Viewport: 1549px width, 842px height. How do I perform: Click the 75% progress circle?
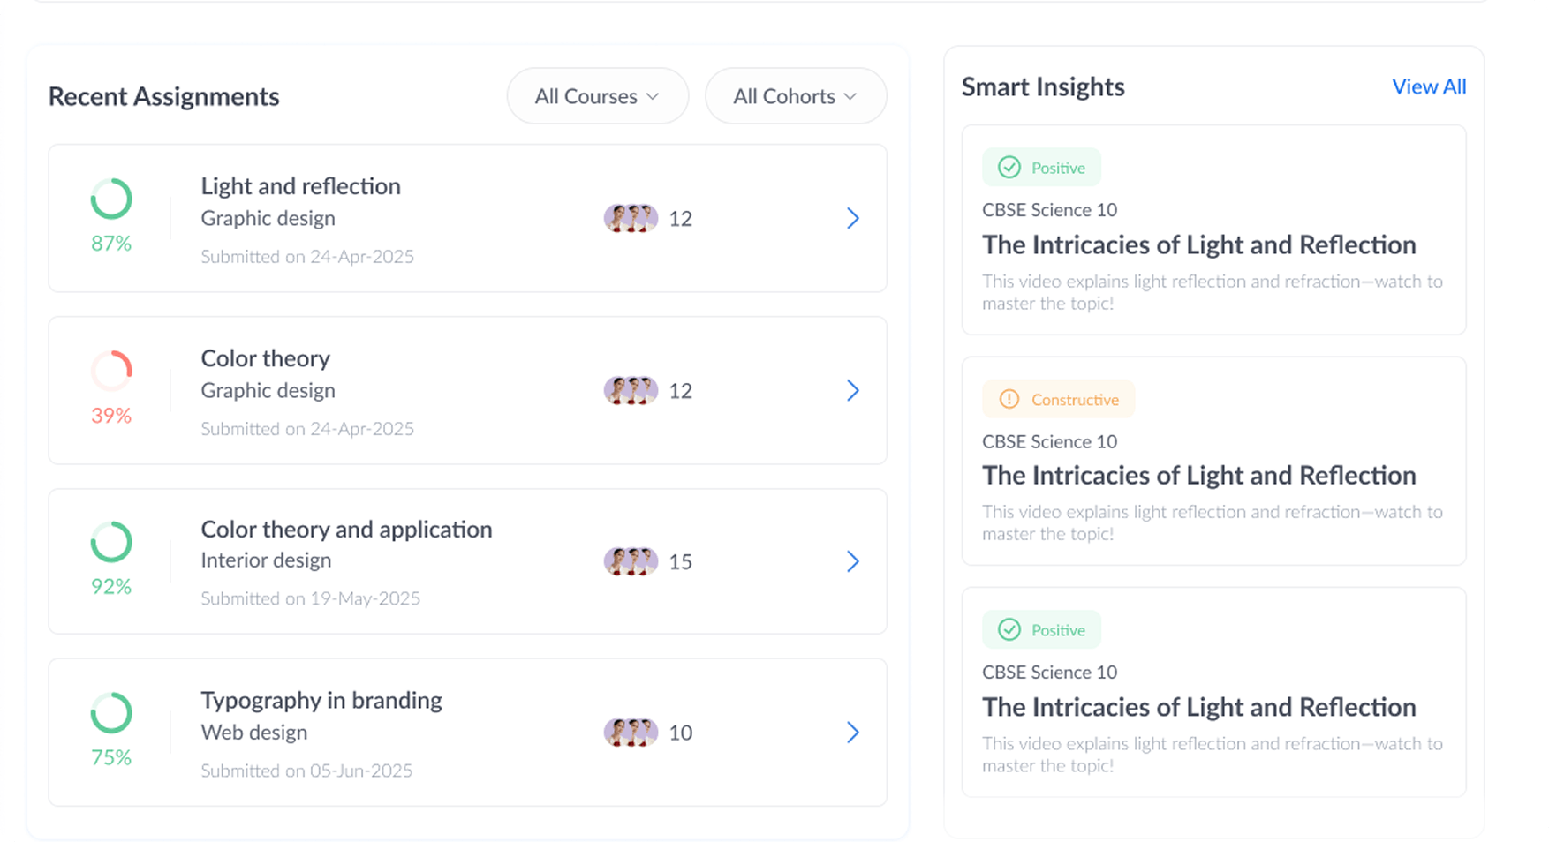click(x=111, y=713)
